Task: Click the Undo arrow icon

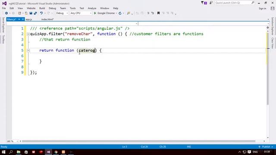Action: tap(41, 13)
